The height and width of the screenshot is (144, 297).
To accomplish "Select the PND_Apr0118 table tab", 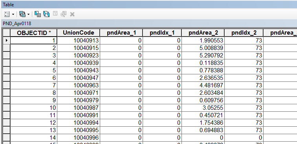I will coord(17,24).
